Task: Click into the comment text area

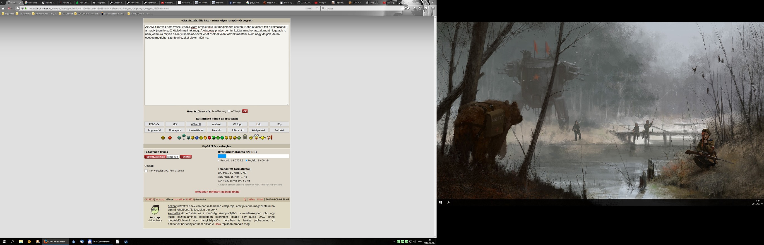Action: click(217, 65)
